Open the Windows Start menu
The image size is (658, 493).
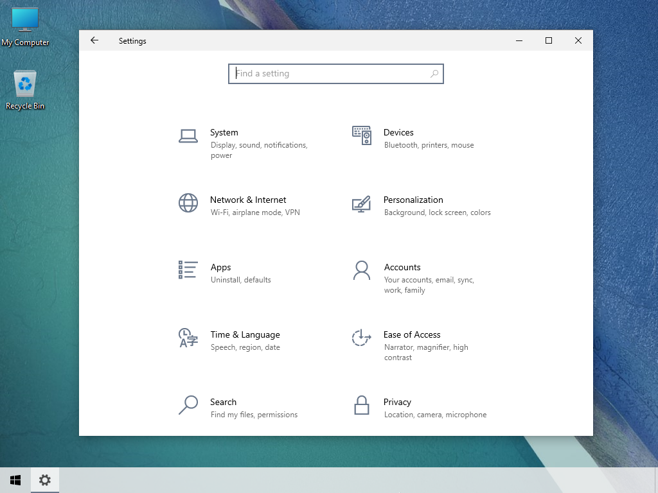[15, 480]
